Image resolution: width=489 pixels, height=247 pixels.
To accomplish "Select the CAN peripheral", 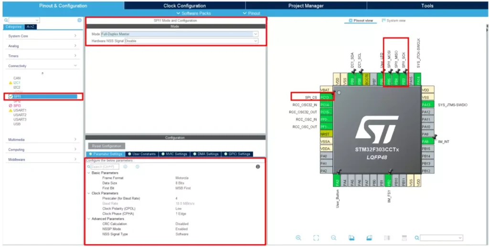I will click(x=17, y=78).
